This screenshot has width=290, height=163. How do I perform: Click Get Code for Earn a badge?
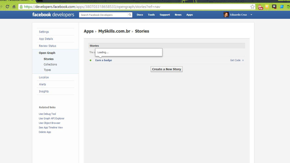[235, 60]
